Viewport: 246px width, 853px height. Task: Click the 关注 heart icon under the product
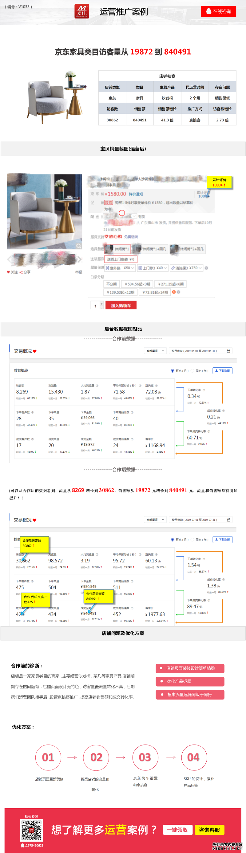(9, 272)
